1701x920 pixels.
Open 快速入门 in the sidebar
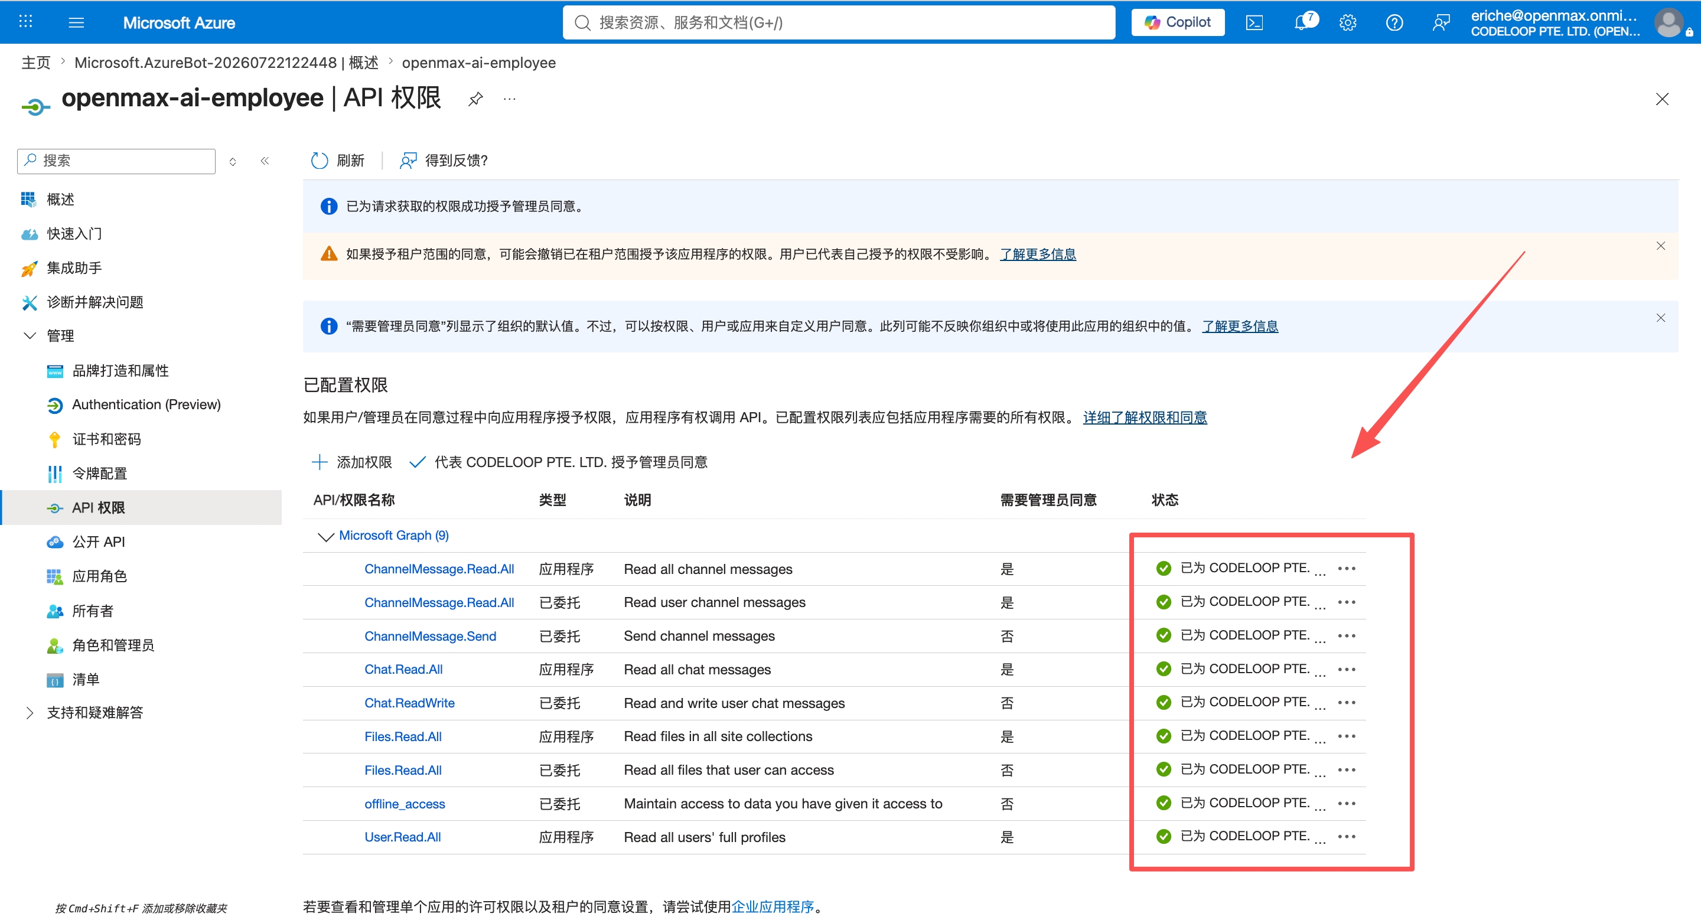[x=74, y=234]
